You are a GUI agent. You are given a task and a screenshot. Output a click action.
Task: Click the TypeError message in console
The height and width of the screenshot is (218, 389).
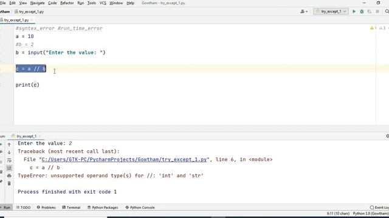[x=111, y=176]
